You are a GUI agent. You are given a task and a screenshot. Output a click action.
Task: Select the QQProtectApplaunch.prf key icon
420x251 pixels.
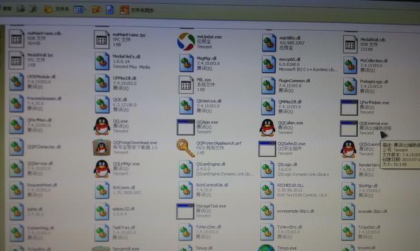185,148
